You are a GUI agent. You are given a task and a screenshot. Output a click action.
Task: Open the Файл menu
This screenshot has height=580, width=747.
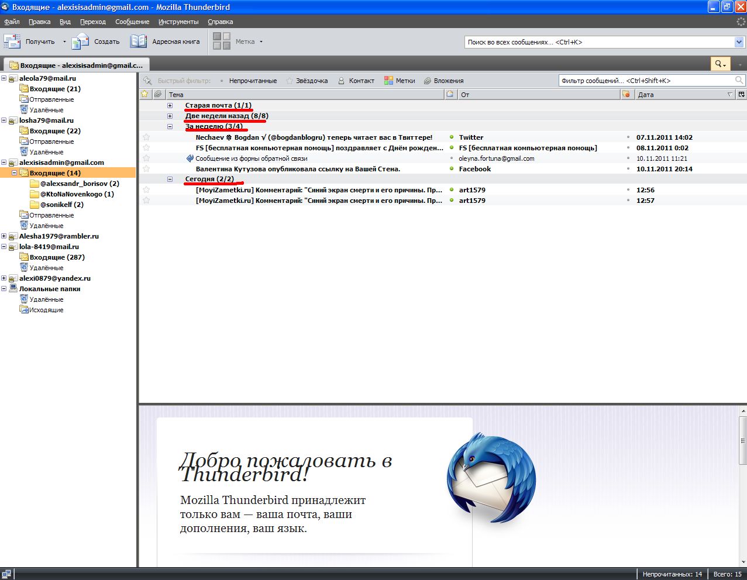click(12, 22)
